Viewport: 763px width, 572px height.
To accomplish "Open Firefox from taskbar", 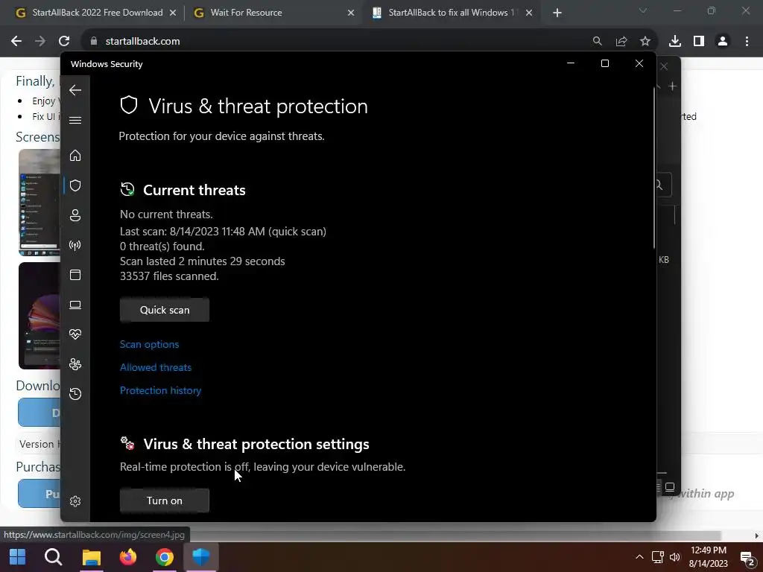I will point(128,557).
